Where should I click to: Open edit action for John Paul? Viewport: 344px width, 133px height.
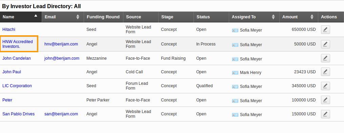(x=325, y=72)
